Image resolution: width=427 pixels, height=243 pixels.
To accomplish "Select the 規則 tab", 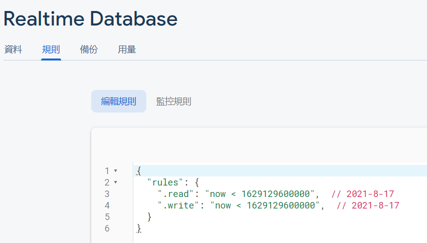I will 51,49.
